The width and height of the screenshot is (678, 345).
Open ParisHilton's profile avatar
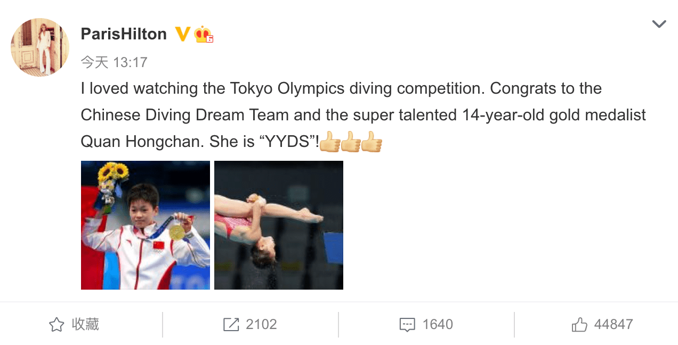click(x=40, y=47)
